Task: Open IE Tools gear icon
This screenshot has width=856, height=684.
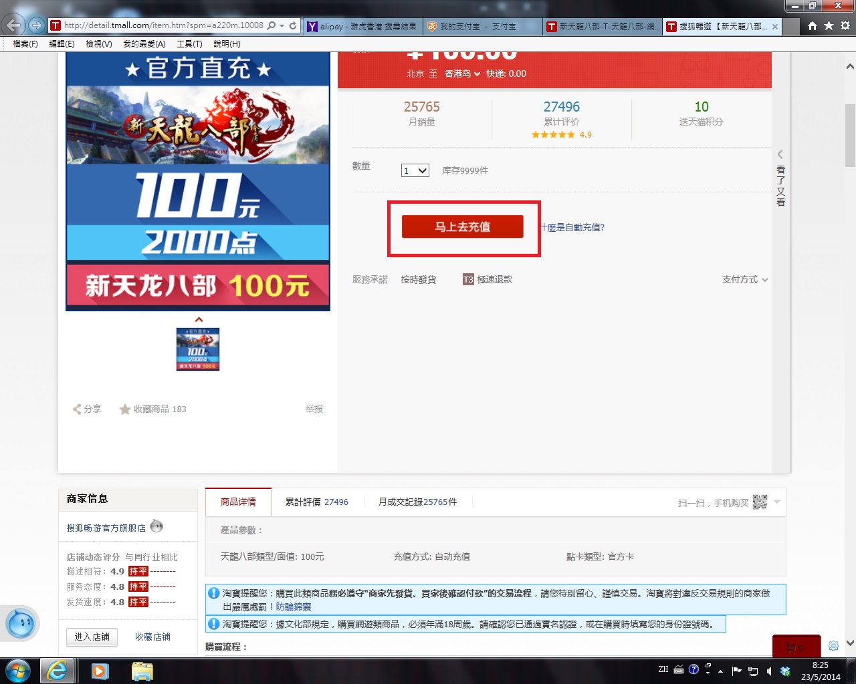Action: (x=845, y=25)
